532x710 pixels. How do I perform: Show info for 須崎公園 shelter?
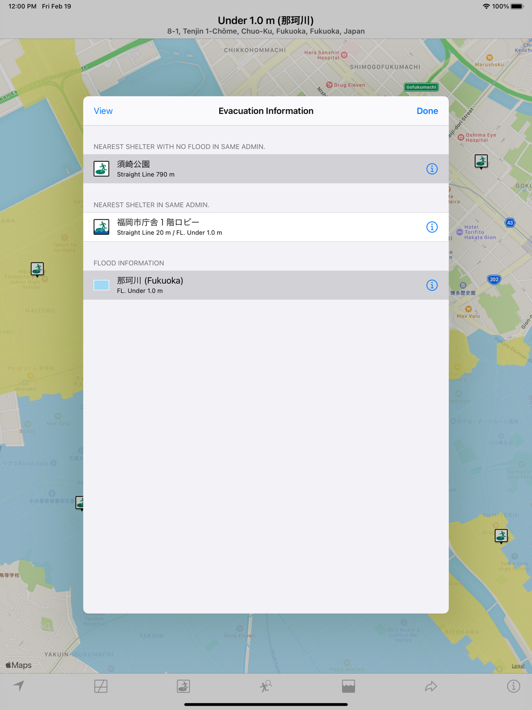432,169
